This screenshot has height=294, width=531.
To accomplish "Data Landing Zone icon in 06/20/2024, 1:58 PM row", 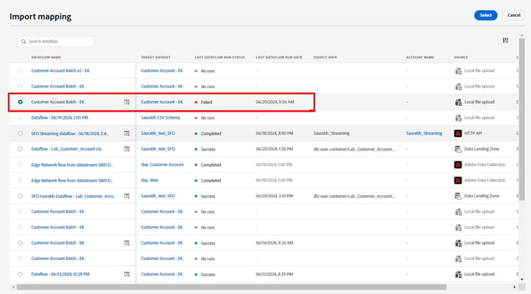I will coord(458,149).
